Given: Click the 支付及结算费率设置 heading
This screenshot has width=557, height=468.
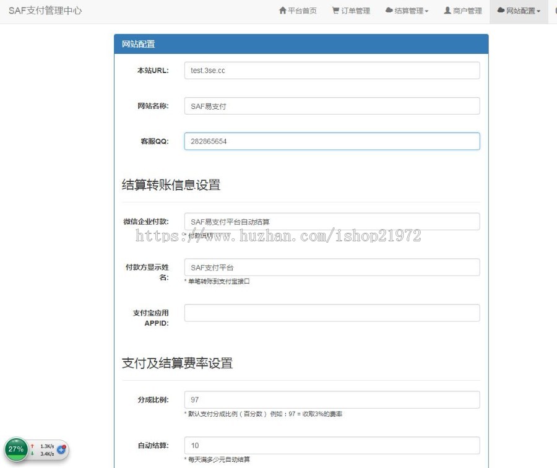Looking at the screenshot, I should click(x=177, y=363).
